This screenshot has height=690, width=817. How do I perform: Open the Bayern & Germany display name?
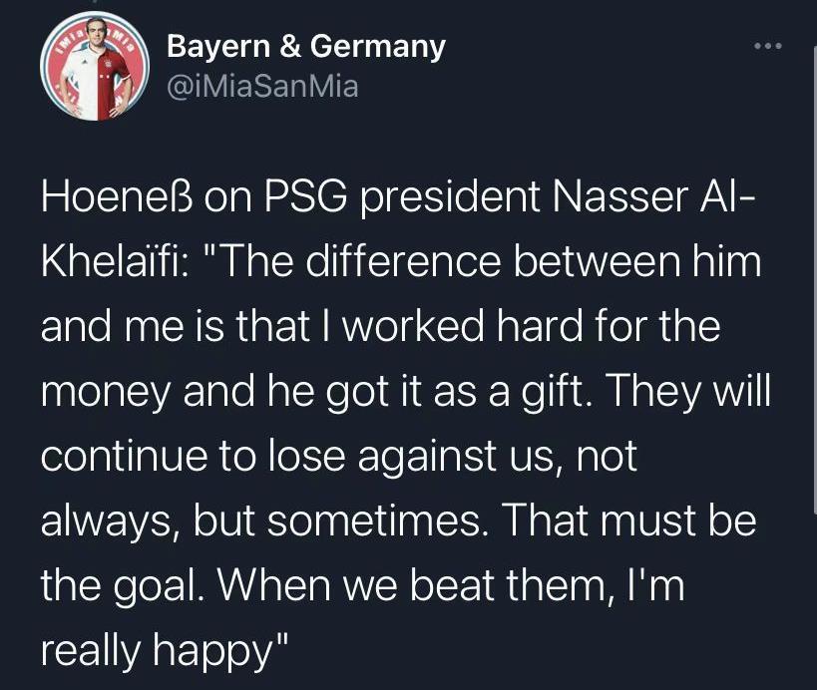(306, 46)
